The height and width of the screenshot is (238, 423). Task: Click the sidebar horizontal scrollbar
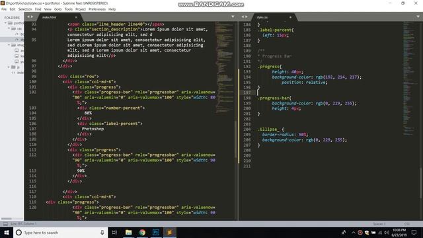coord(7,219)
